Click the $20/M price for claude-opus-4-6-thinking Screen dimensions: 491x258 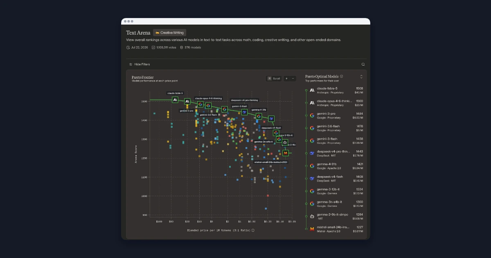click(359, 105)
